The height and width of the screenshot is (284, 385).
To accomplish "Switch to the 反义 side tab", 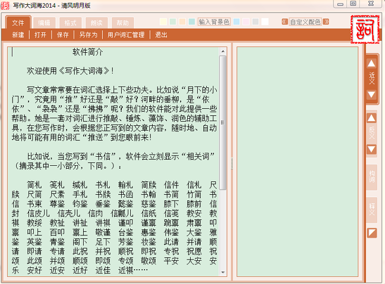I will (372, 133).
